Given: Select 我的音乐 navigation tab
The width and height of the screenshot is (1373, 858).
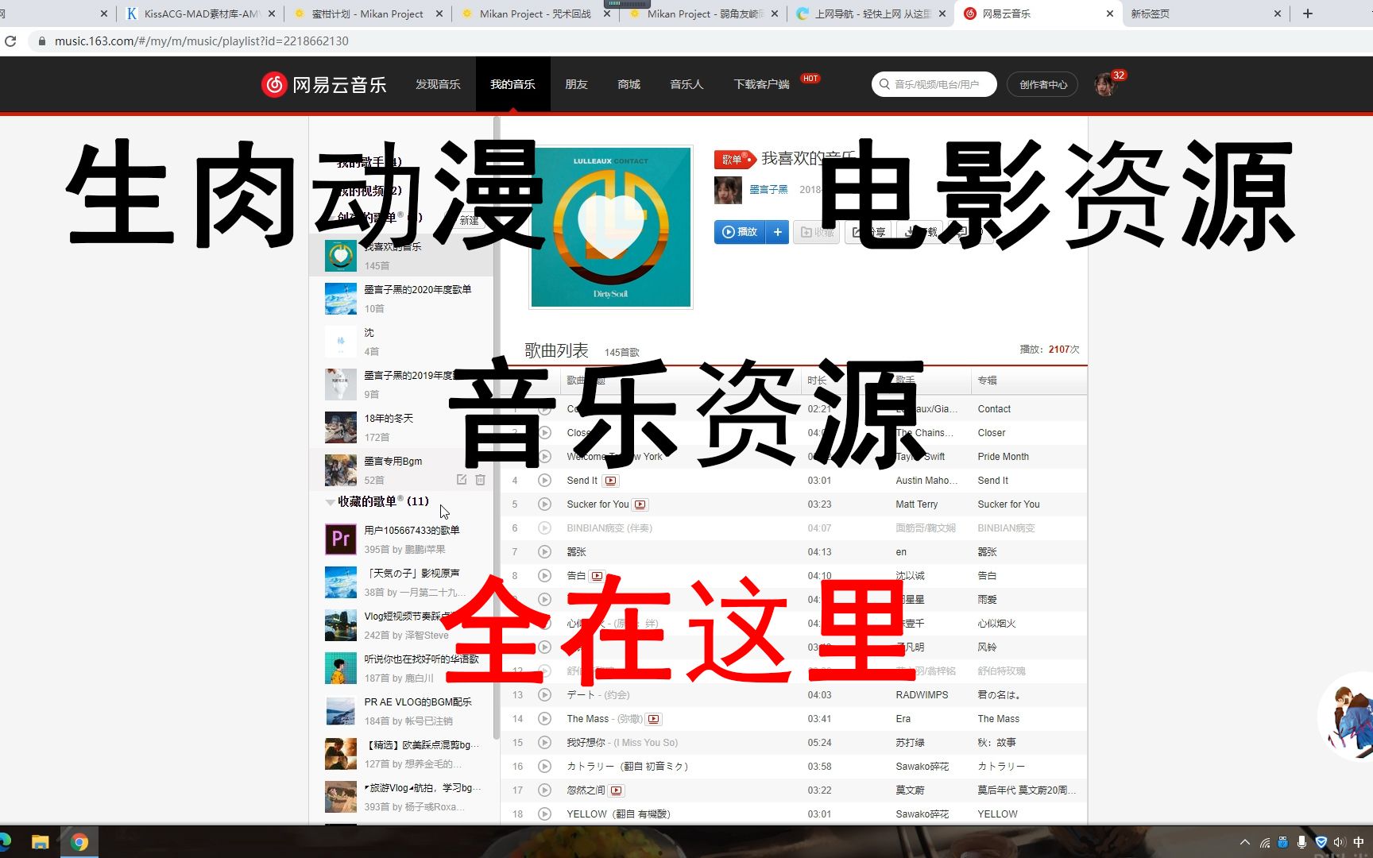Looking at the screenshot, I should click(x=512, y=84).
